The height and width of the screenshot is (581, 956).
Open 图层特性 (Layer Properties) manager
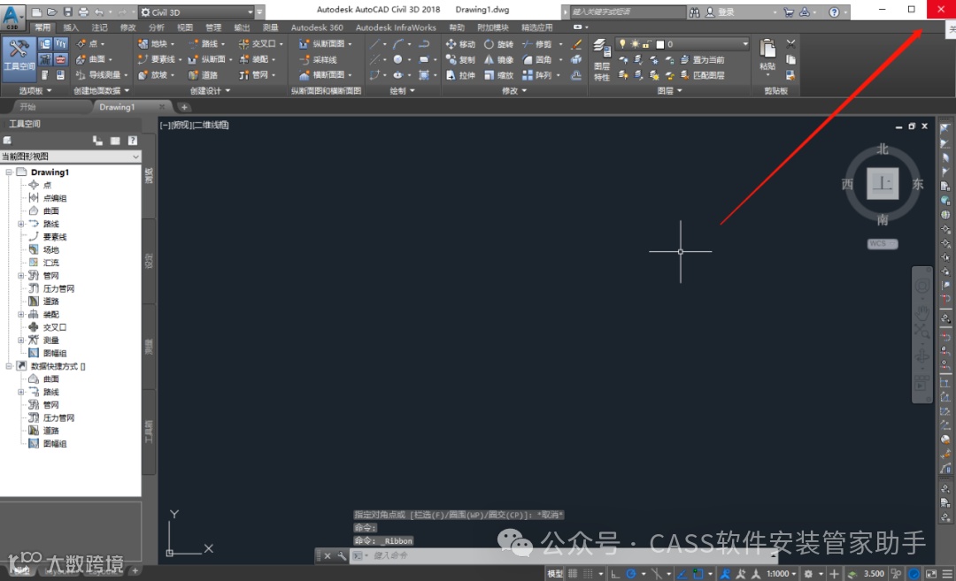point(602,59)
